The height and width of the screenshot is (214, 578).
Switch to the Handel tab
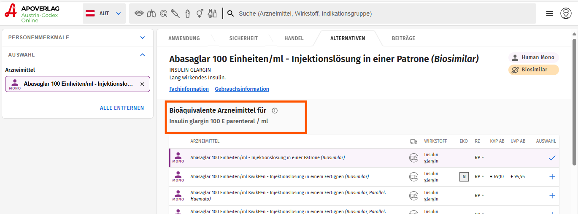294,38
